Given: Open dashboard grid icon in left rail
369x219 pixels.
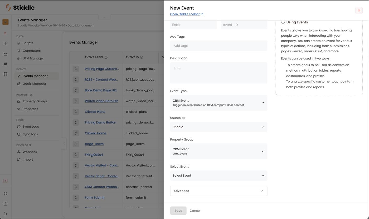Looking at the screenshot, I should pos(6,43).
